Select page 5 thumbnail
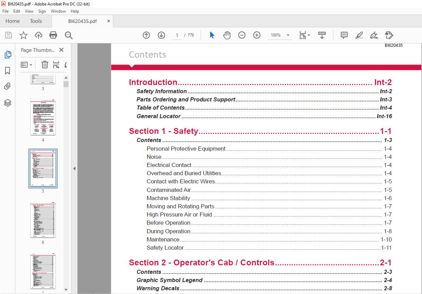Image resolution: width=422 pixels, height=294 pixels. 43,168
